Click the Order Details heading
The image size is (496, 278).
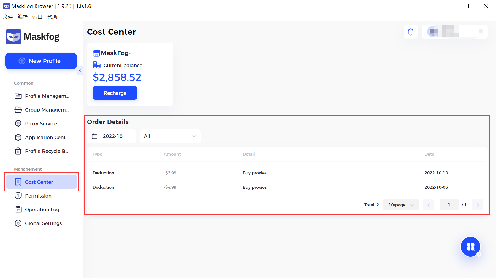click(x=108, y=122)
